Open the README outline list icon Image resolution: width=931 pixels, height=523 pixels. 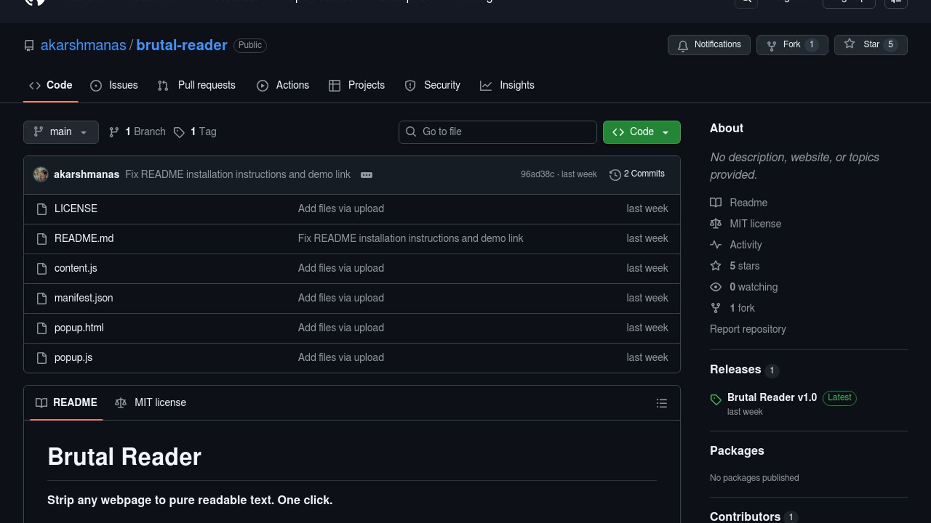click(x=661, y=403)
